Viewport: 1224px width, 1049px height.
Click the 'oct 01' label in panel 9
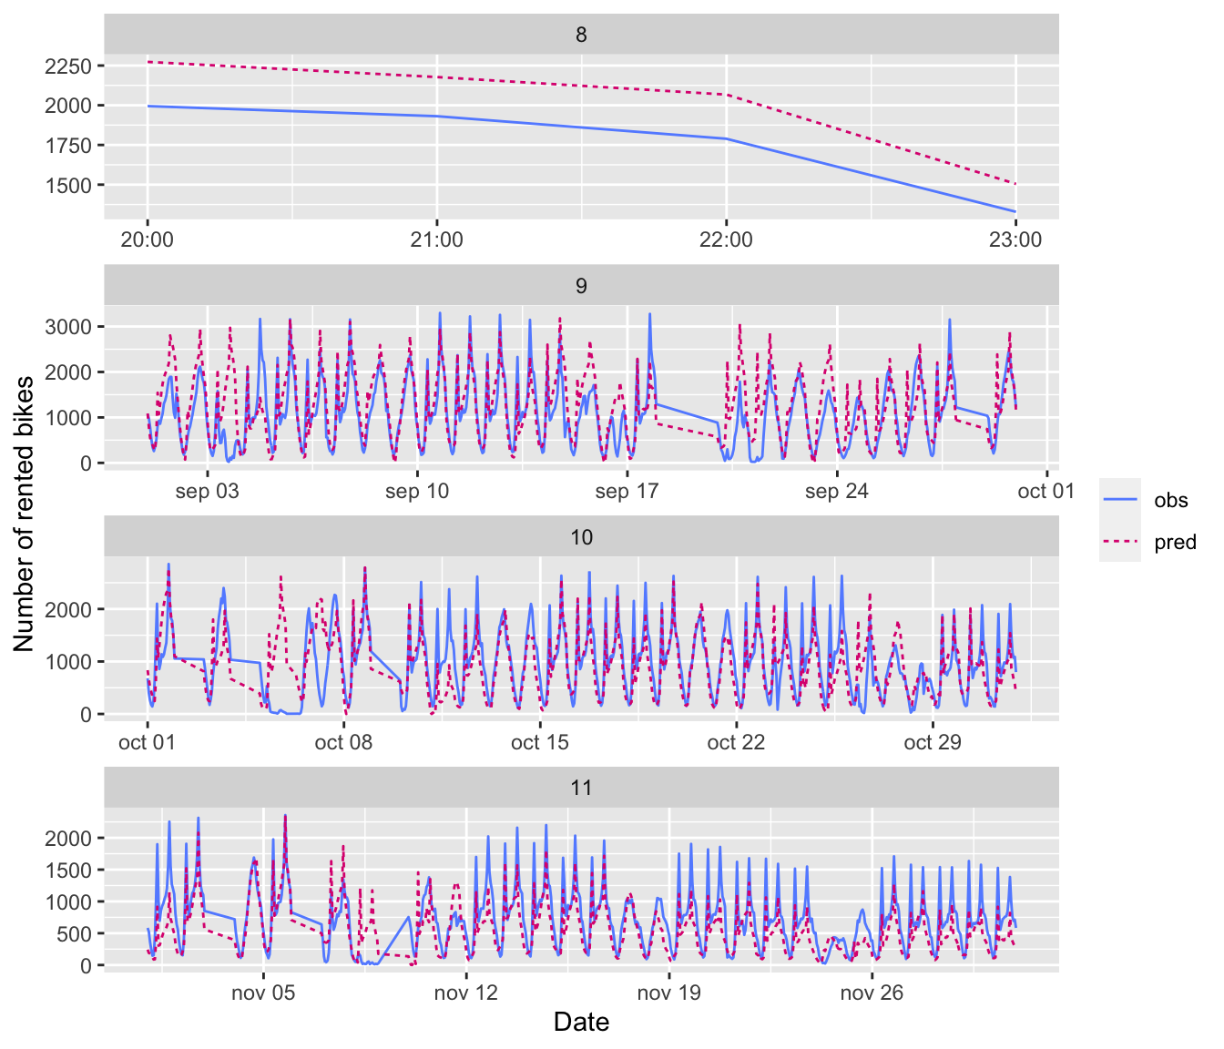pos(1046,492)
